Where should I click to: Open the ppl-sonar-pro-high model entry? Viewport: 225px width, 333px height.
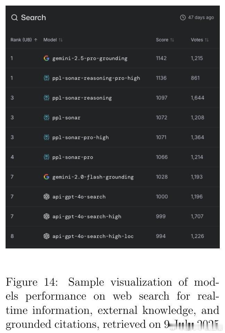coord(81,137)
